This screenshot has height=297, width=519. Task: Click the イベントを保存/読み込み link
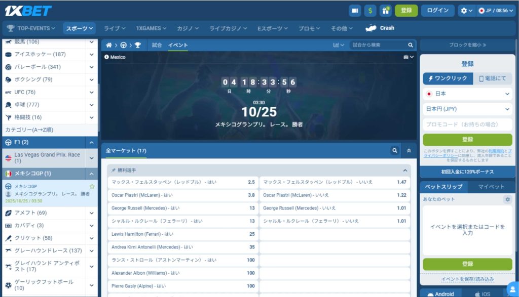coord(467,279)
